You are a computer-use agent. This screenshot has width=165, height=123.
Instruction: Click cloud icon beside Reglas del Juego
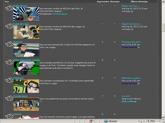(x=9, y=26)
